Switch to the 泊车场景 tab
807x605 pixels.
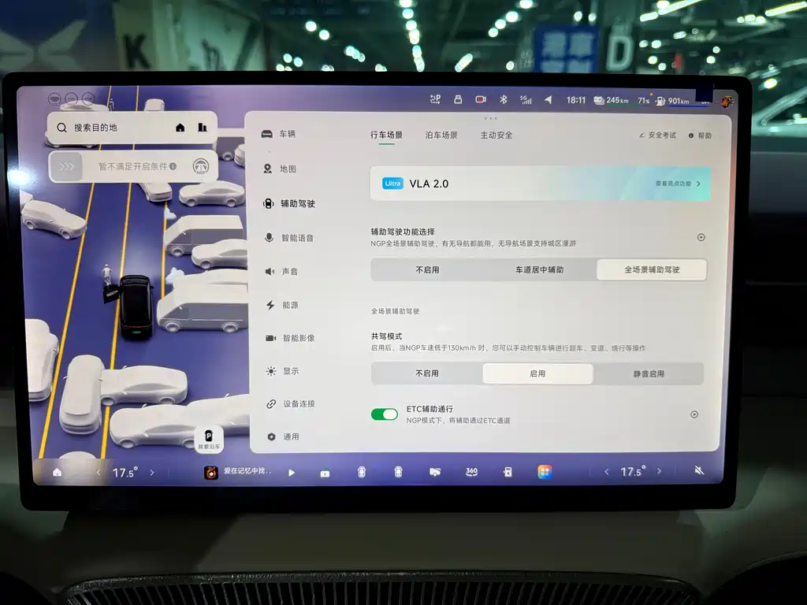pyautogui.click(x=441, y=135)
